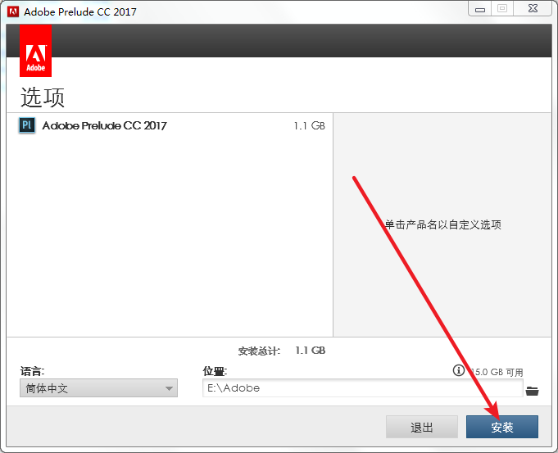Click the 1.1 GB size in product row

[x=309, y=125]
